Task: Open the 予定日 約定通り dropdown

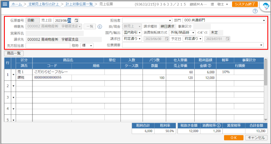Action: (x=193, y=39)
